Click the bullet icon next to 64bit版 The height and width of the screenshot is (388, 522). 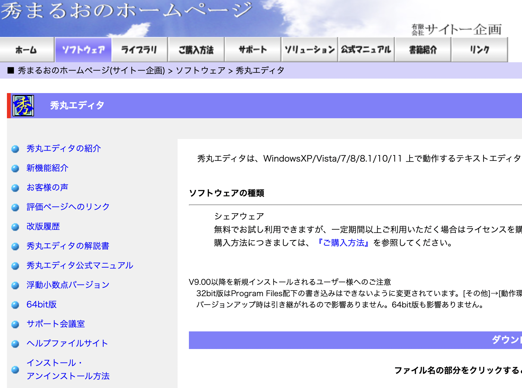[15, 304]
